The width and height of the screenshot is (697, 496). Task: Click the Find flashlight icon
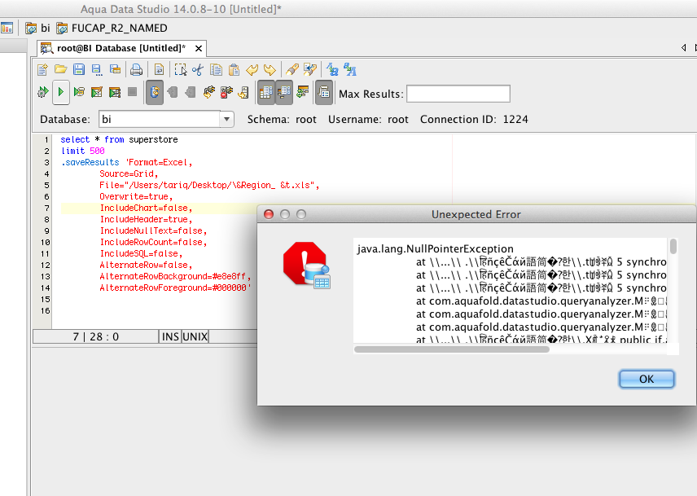point(292,69)
